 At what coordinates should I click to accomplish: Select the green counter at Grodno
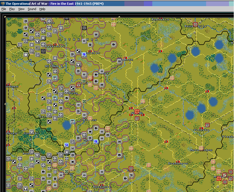(x=67, y=172)
